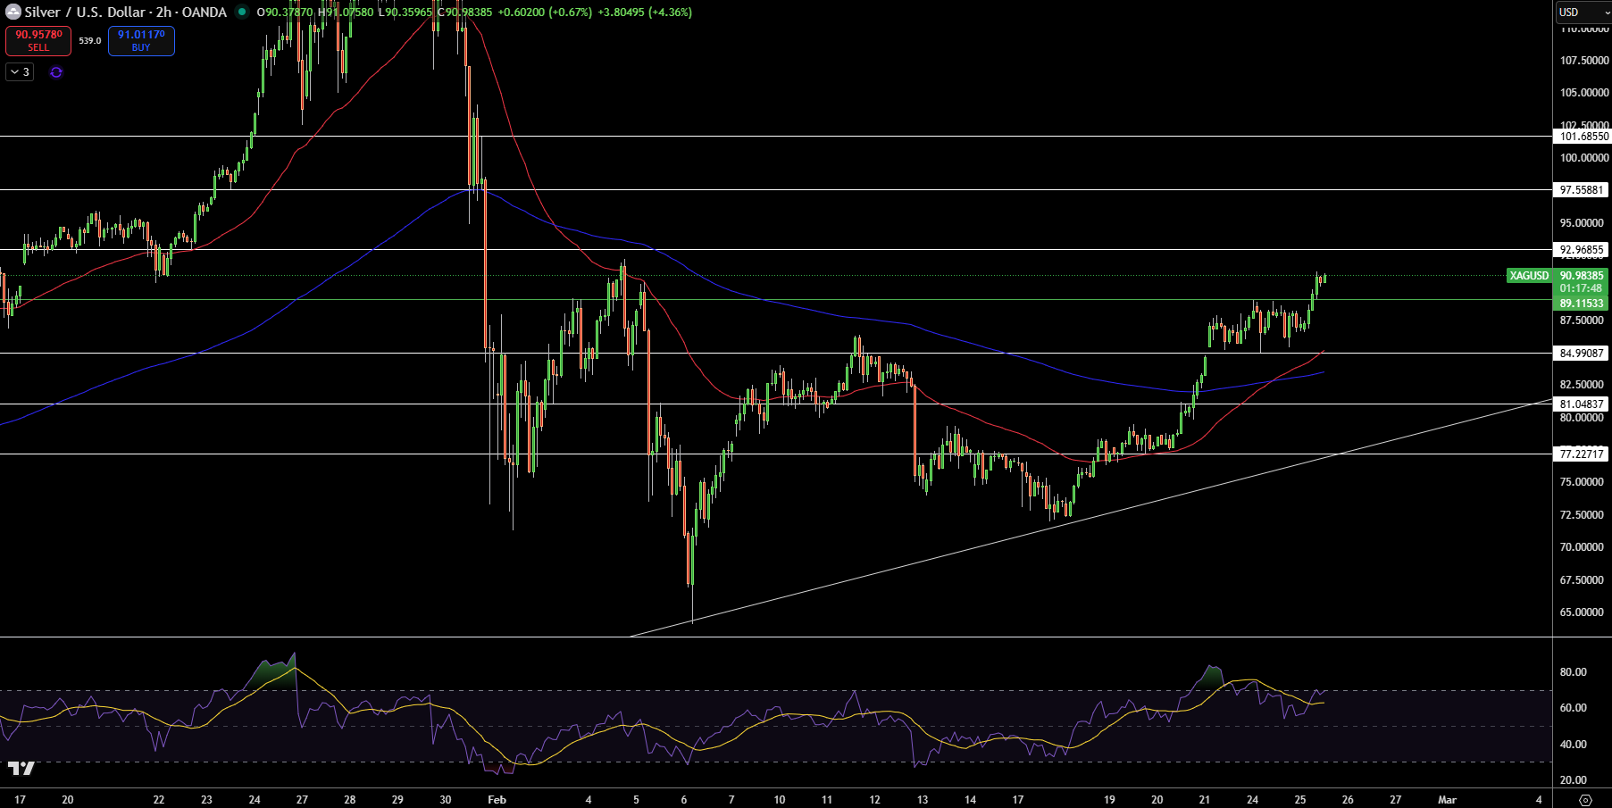Click the 90.98385 current price label
This screenshot has height=808, width=1612.
click(x=1582, y=275)
